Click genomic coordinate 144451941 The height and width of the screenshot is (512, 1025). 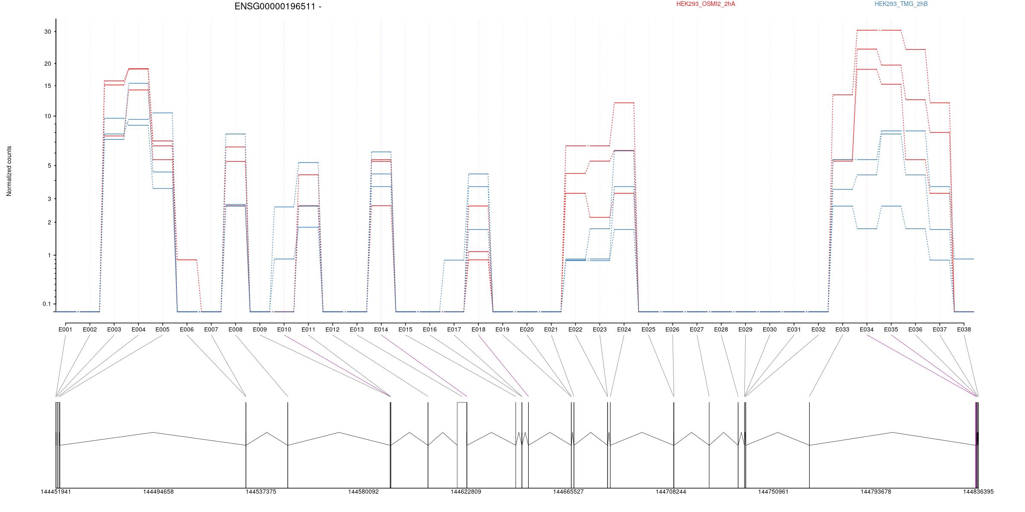coord(56,492)
